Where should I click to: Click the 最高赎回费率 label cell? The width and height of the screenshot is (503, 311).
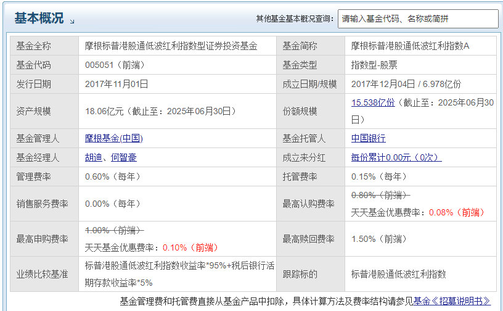(x=311, y=239)
